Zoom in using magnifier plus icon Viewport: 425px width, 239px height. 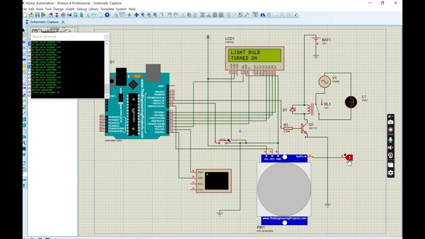coord(143,15)
